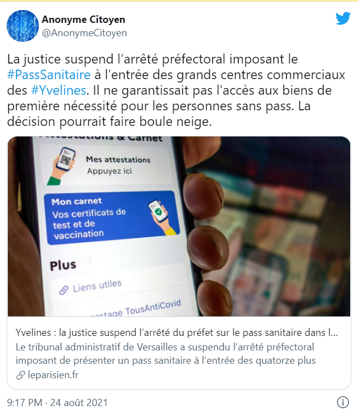Click the Anonyme Citoyen display name
This screenshot has height=415, width=358.
click(x=83, y=19)
